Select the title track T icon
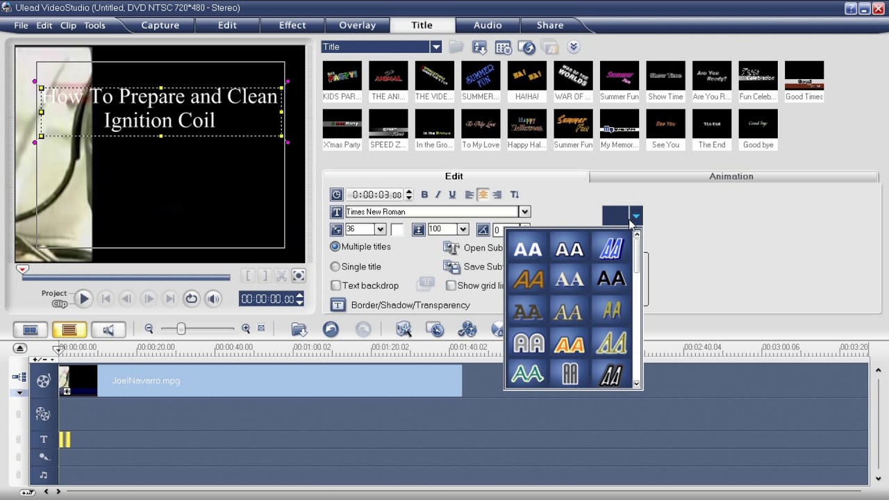The width and height of the screenshot is (889, 500). tap(44, 439)
